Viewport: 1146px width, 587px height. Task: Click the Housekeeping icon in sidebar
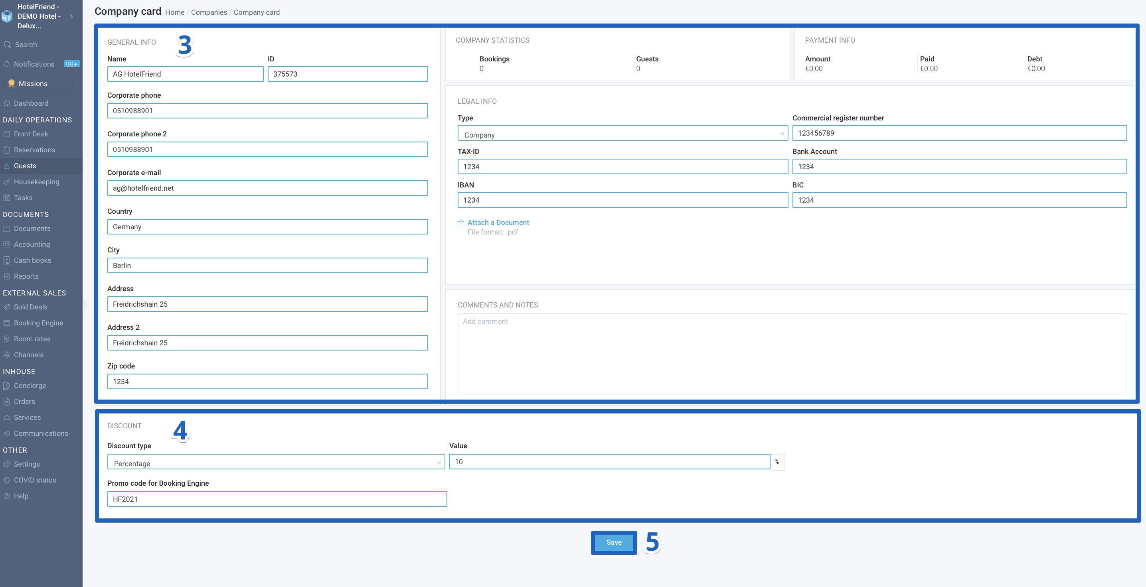pyautogui.click(x=7, y=182)
